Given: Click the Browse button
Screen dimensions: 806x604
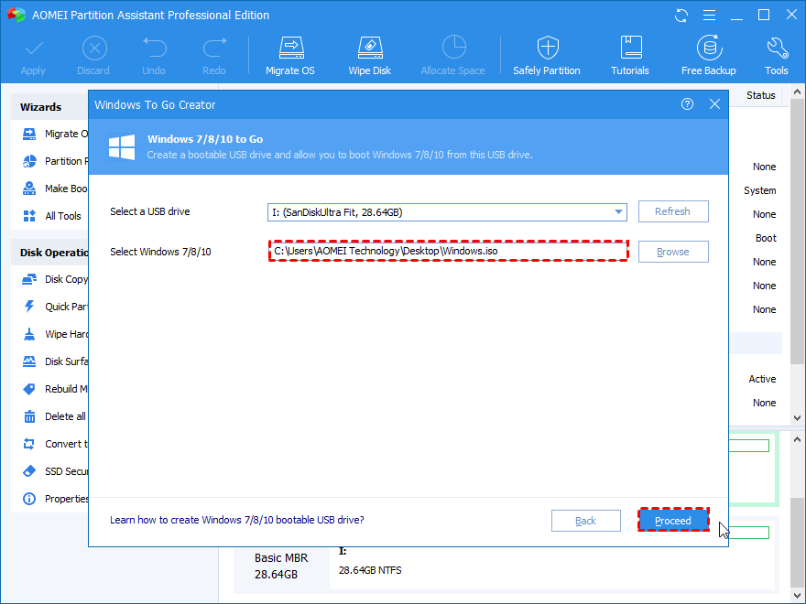Looking at the screenshot, I should coord(673,252).
